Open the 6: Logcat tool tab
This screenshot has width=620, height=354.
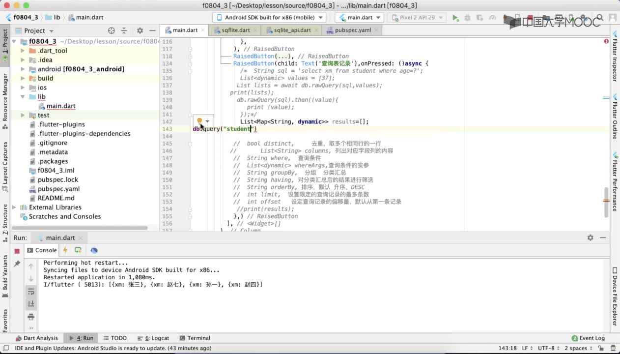153,338
